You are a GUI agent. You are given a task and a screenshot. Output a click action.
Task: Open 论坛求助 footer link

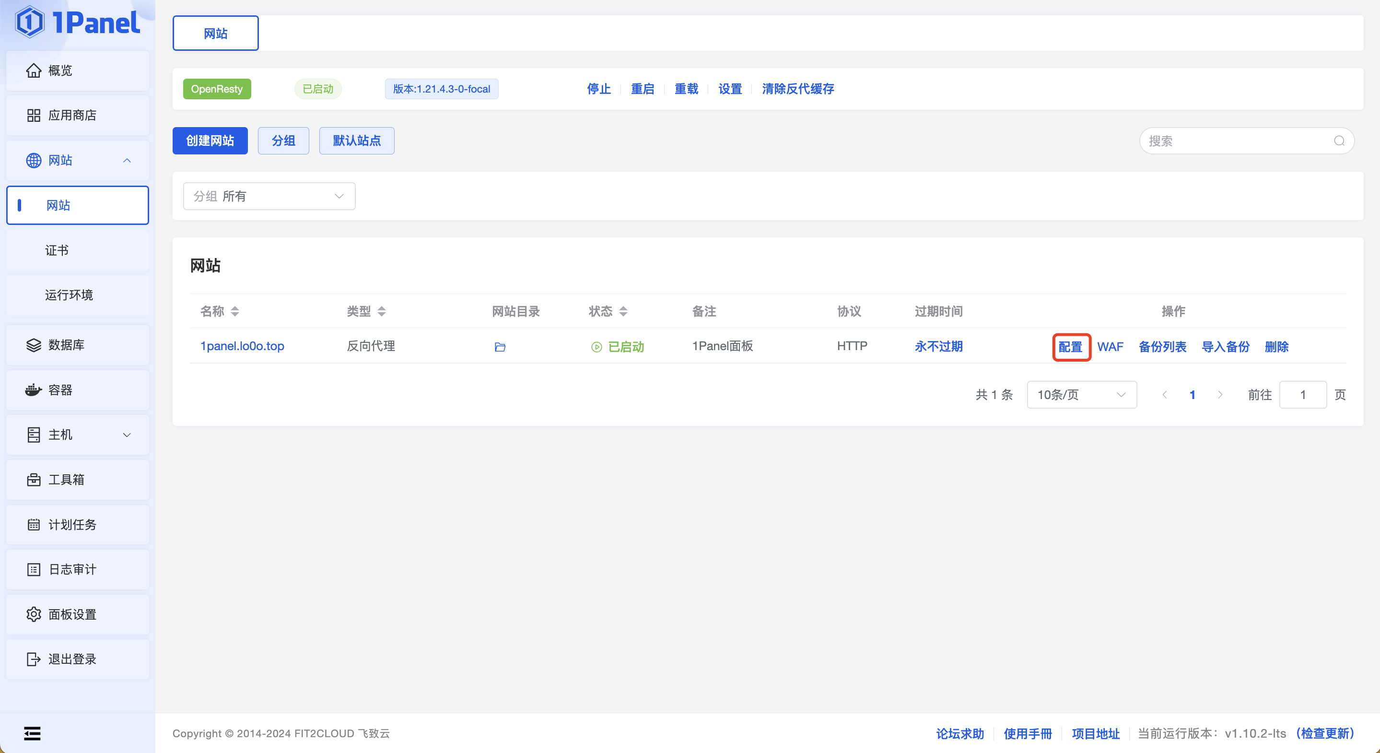pyautogui.click(x=960, y=733)
